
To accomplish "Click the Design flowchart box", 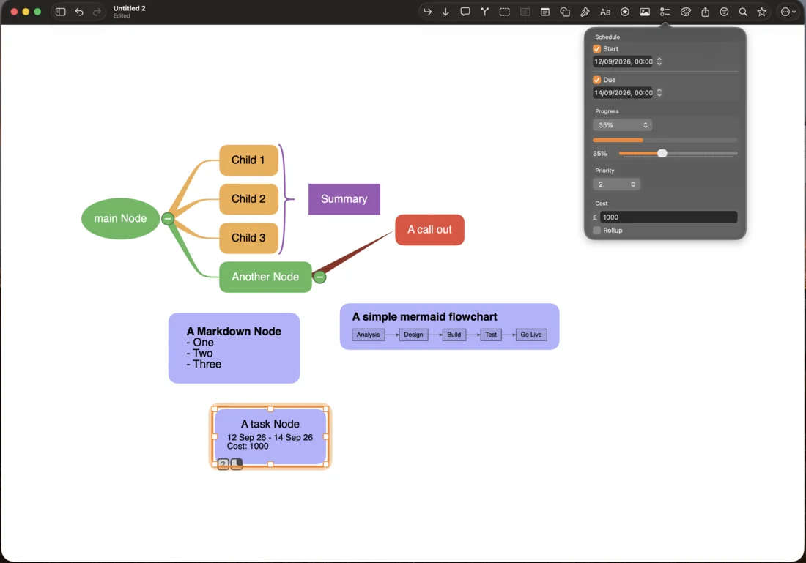I will tap(413, 335).
